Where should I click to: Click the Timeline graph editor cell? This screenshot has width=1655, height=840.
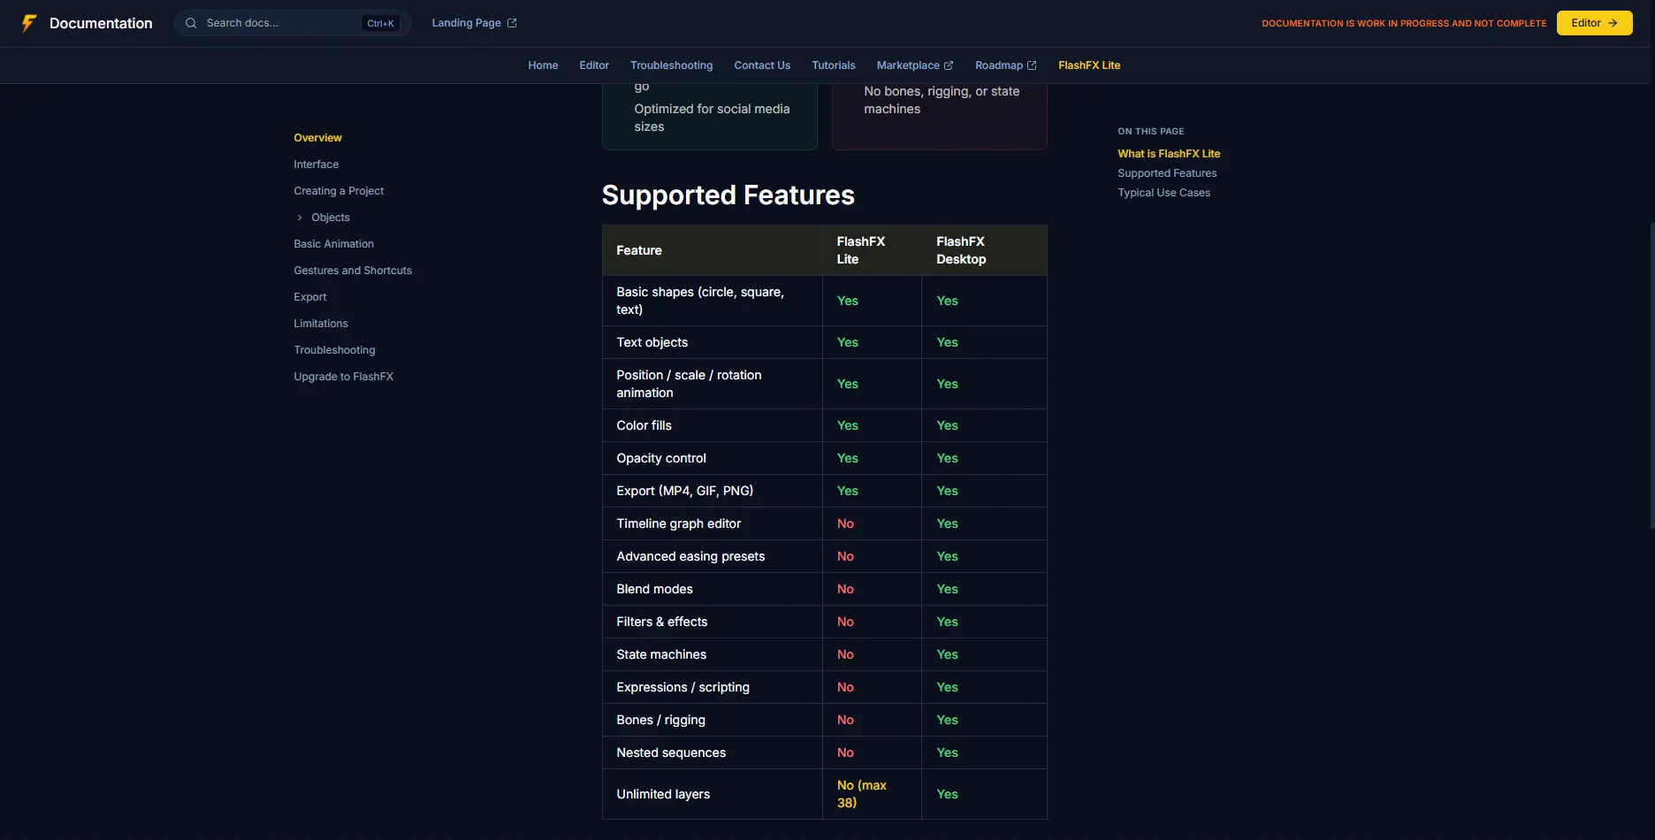tap(713, 523)
